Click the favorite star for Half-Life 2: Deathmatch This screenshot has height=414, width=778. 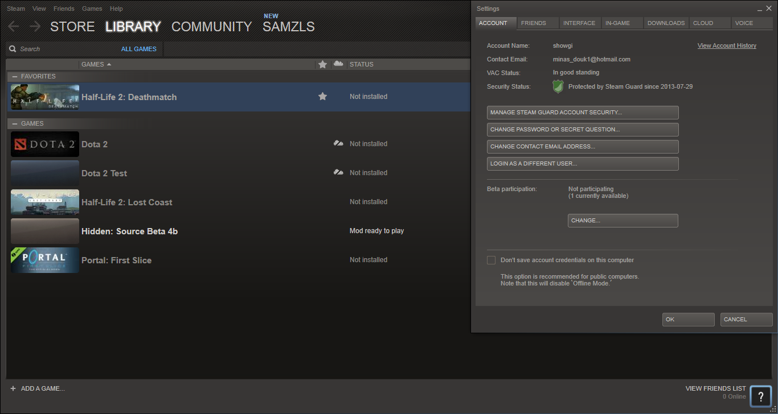(322, 97)
